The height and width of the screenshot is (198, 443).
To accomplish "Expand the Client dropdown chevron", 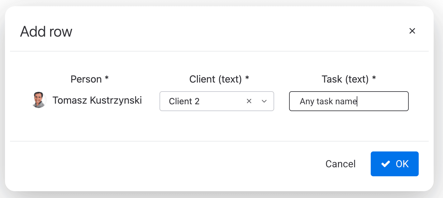I will coord(264,101).
